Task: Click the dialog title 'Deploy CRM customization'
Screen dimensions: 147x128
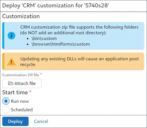Action: 56,5
